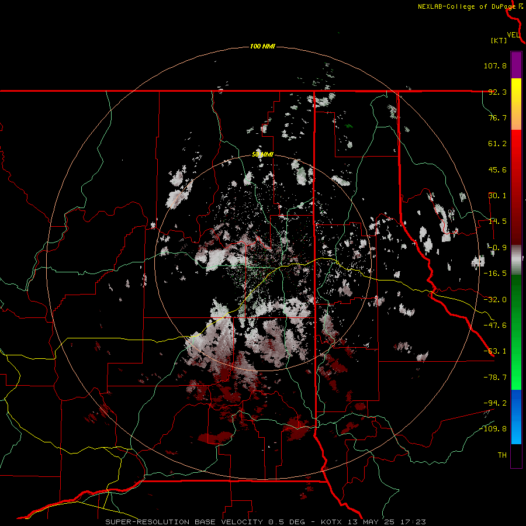This screenshot has width=526, height=526.
Task: Click the 107.8 legend value
Action: pyautogui.click(x=495, y=65)
